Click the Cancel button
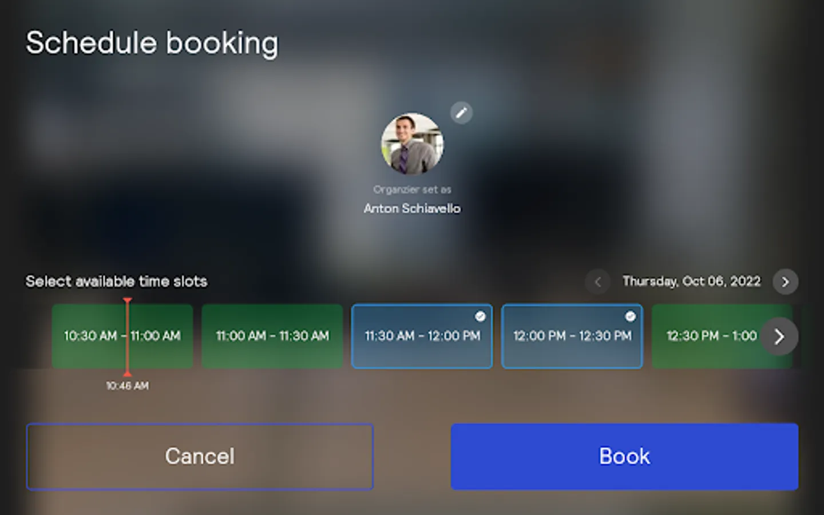Viewport: 824px width, 515px height. [x=200, y=457]
